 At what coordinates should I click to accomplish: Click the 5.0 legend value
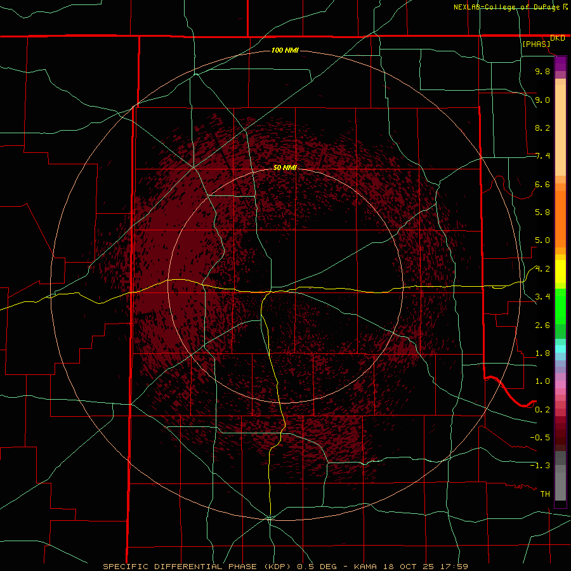(542, 240)
